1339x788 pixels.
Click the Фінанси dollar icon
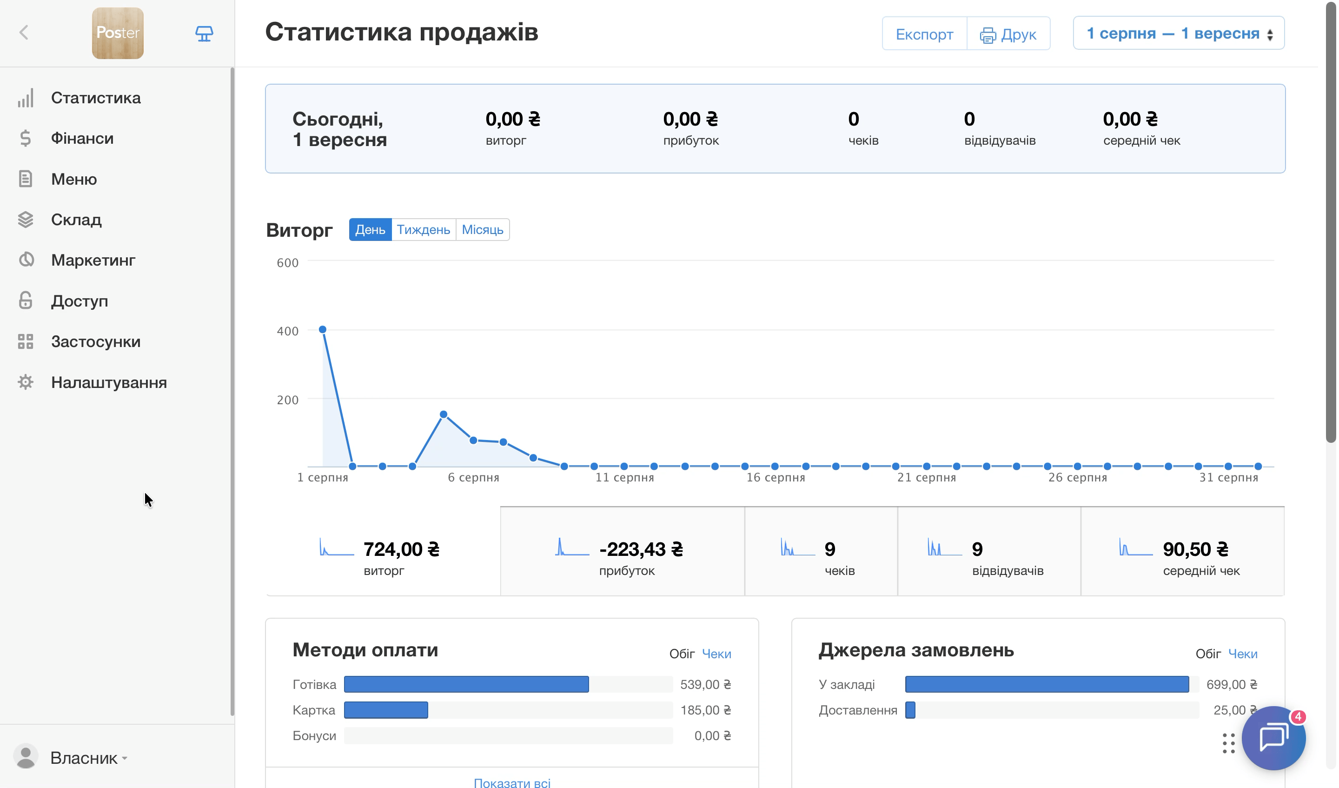click(x=26, y=138)
